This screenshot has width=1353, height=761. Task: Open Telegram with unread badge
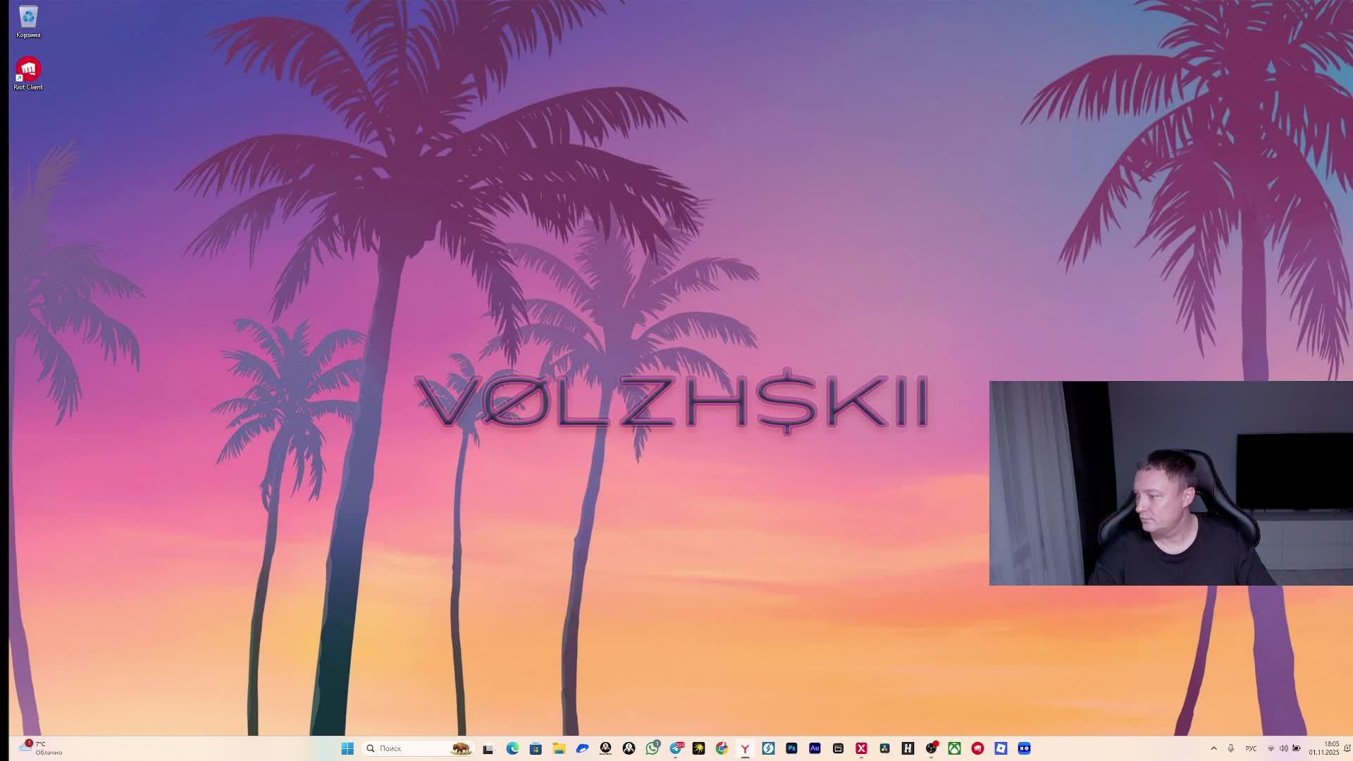pos(676,748)
